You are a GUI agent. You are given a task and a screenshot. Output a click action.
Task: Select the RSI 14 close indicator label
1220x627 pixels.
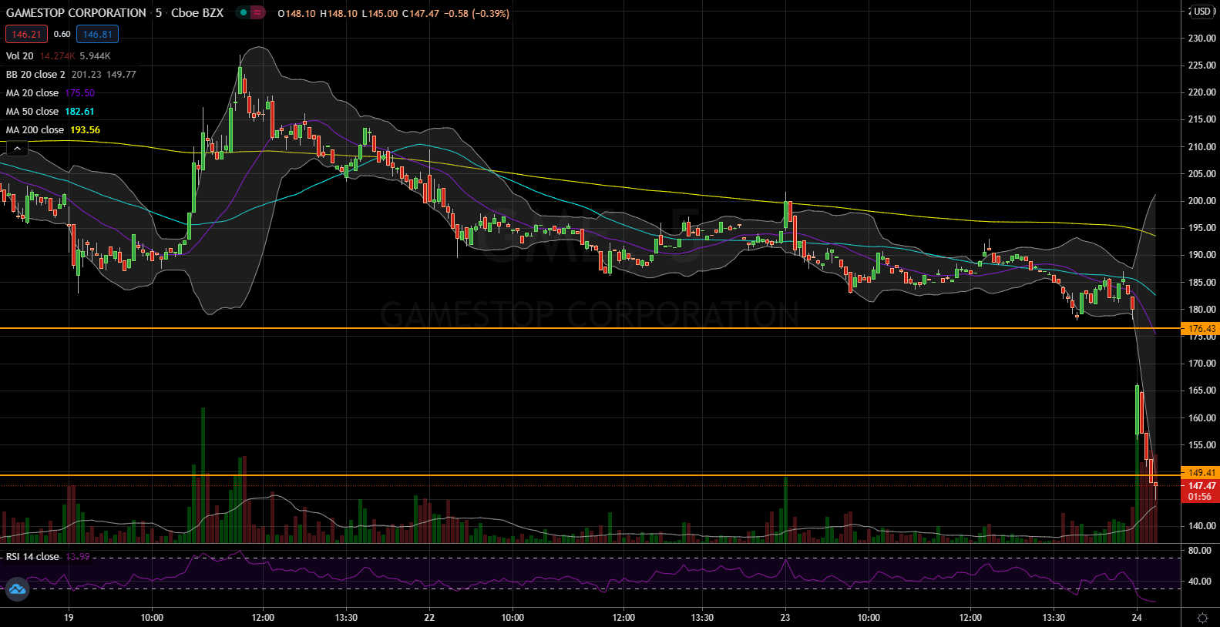click(x=32, y=557)
